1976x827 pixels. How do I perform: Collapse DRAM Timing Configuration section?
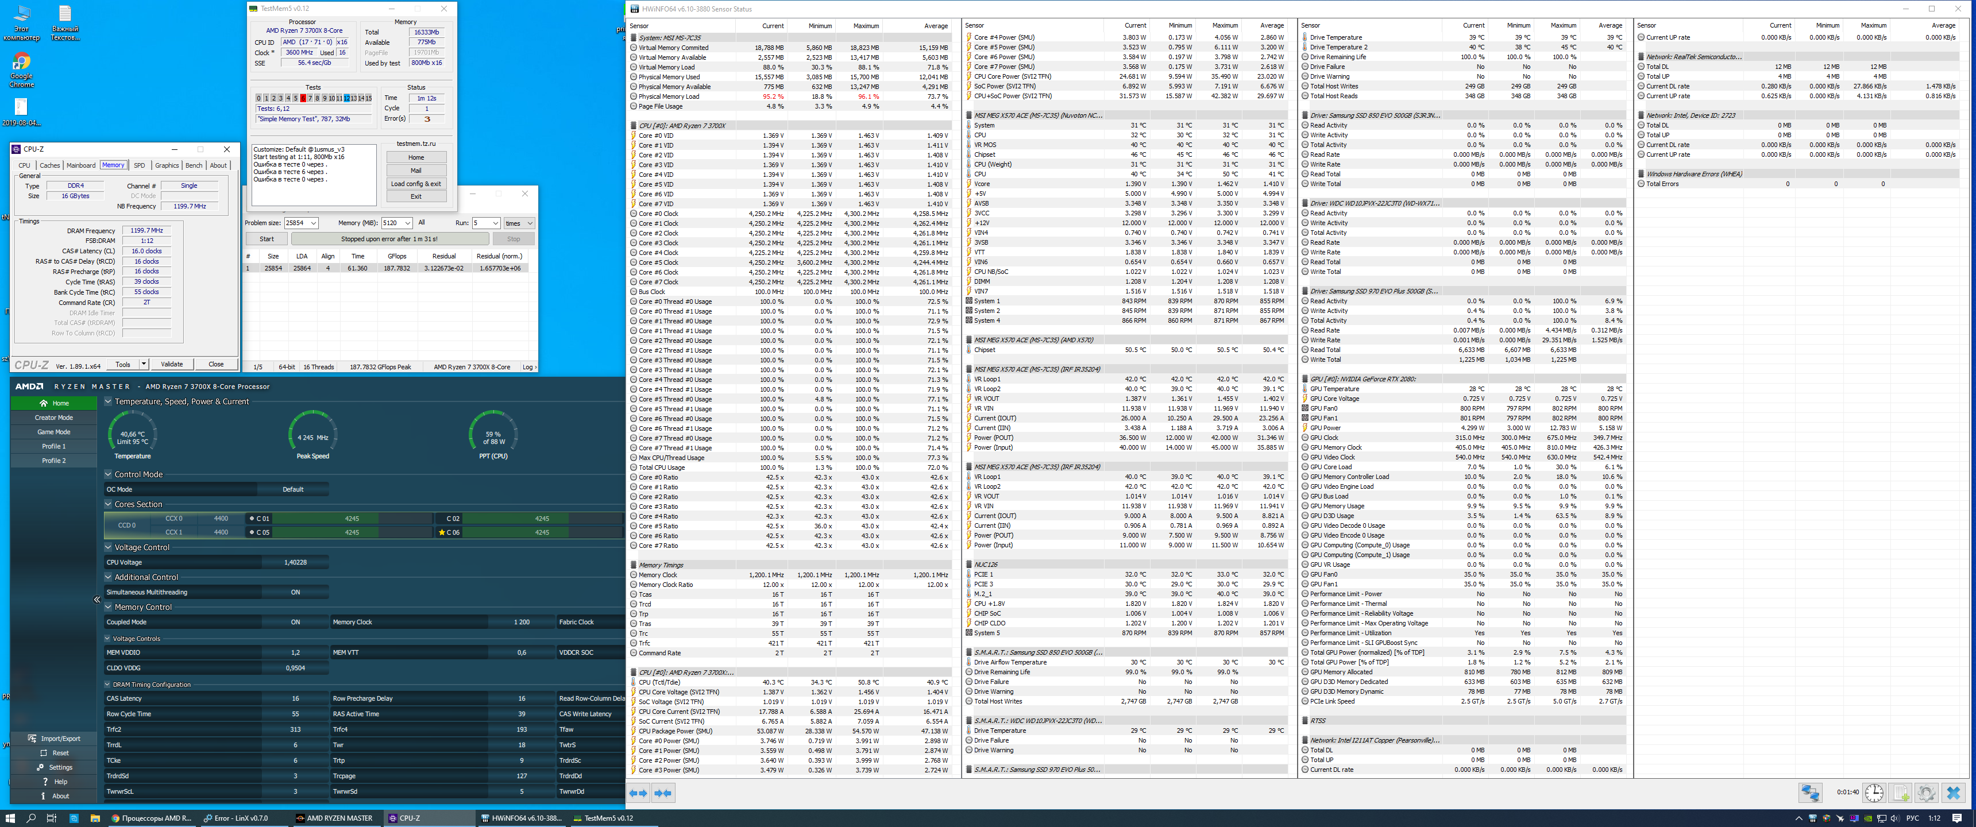point(107,685)
